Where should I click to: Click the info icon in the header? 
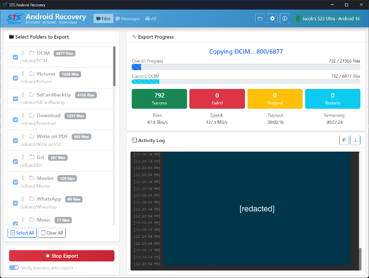click(285, 19)
